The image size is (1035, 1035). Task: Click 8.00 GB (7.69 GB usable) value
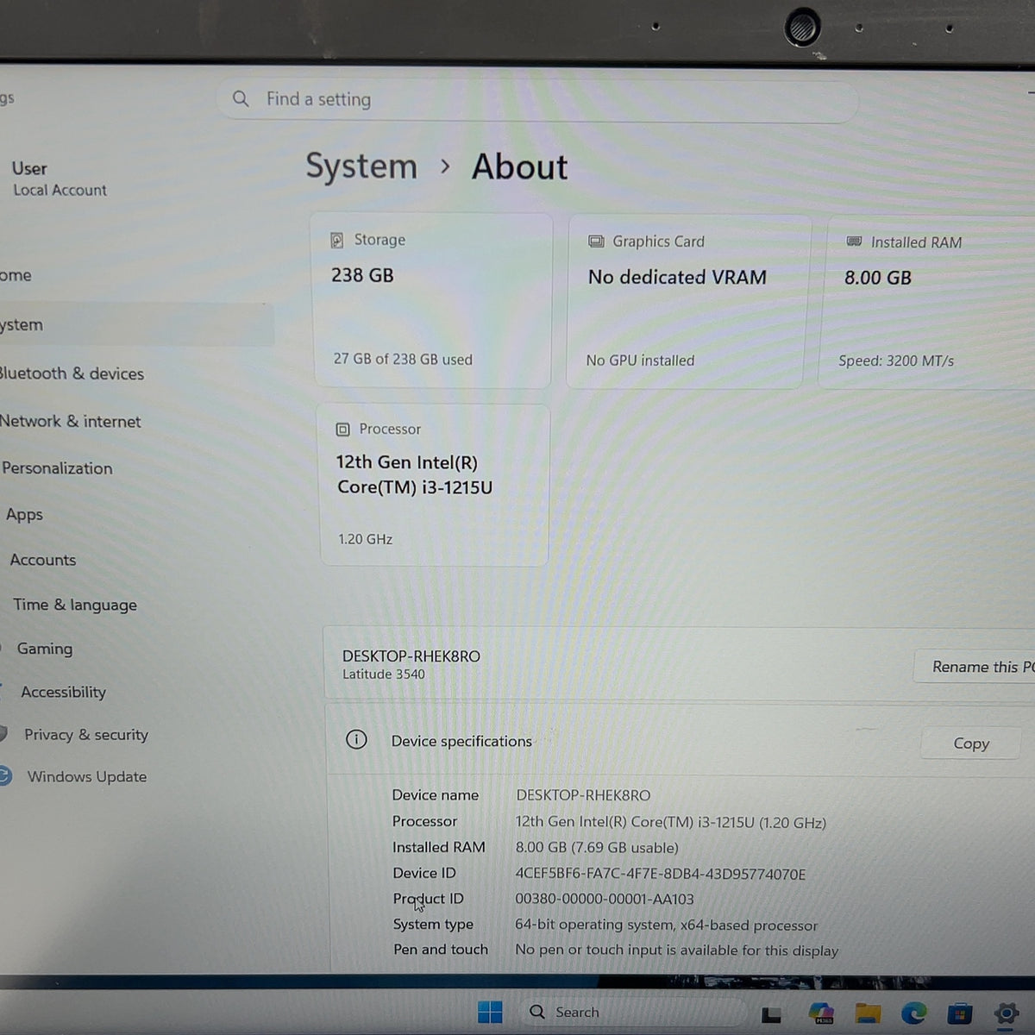click(597, 848)
